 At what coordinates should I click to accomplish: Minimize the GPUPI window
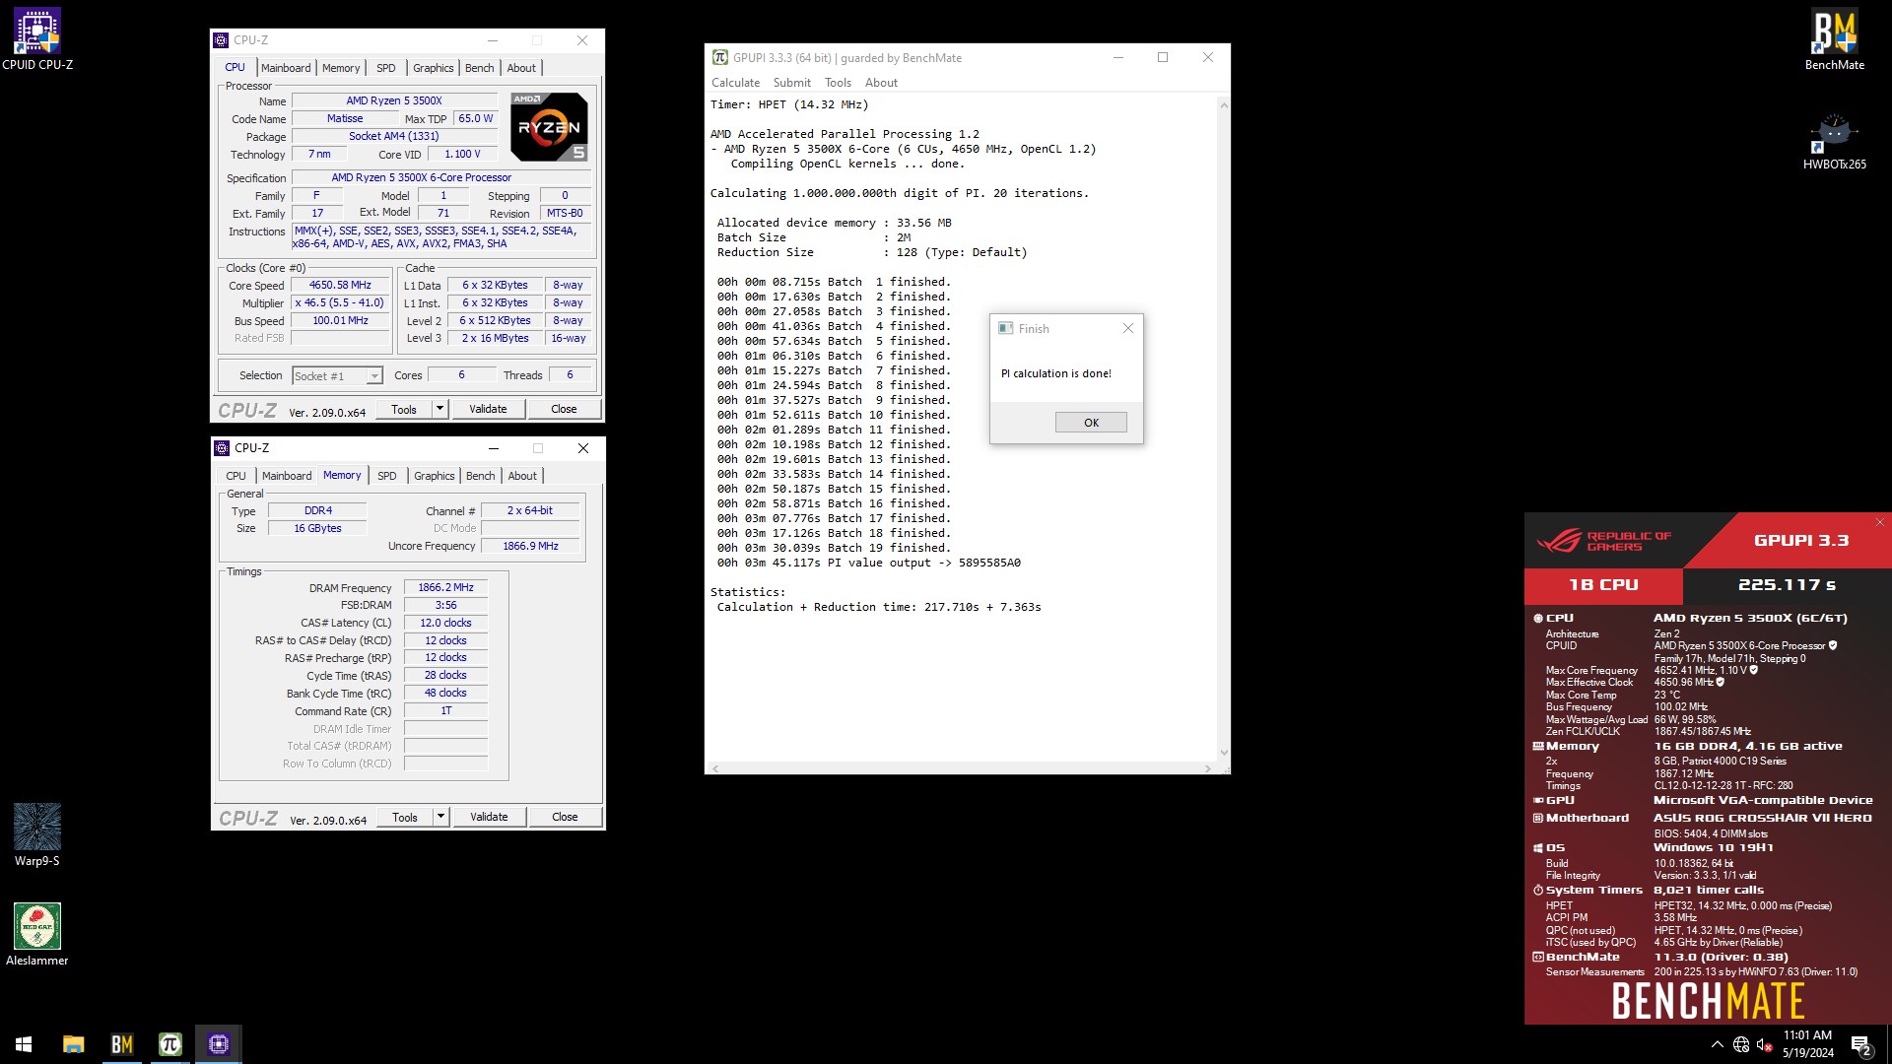[x=1118, y=57]
